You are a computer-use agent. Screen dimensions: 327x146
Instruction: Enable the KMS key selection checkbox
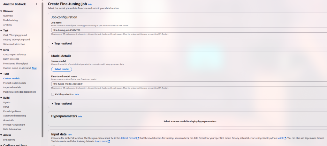53,94
